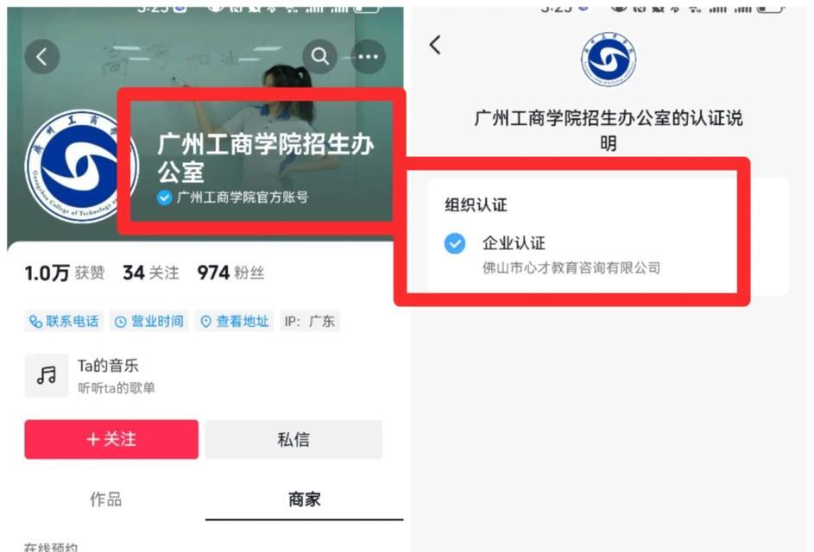The image size is (814, 552).
Task: Switch to the 作品 tab
Action: (106, 499)
